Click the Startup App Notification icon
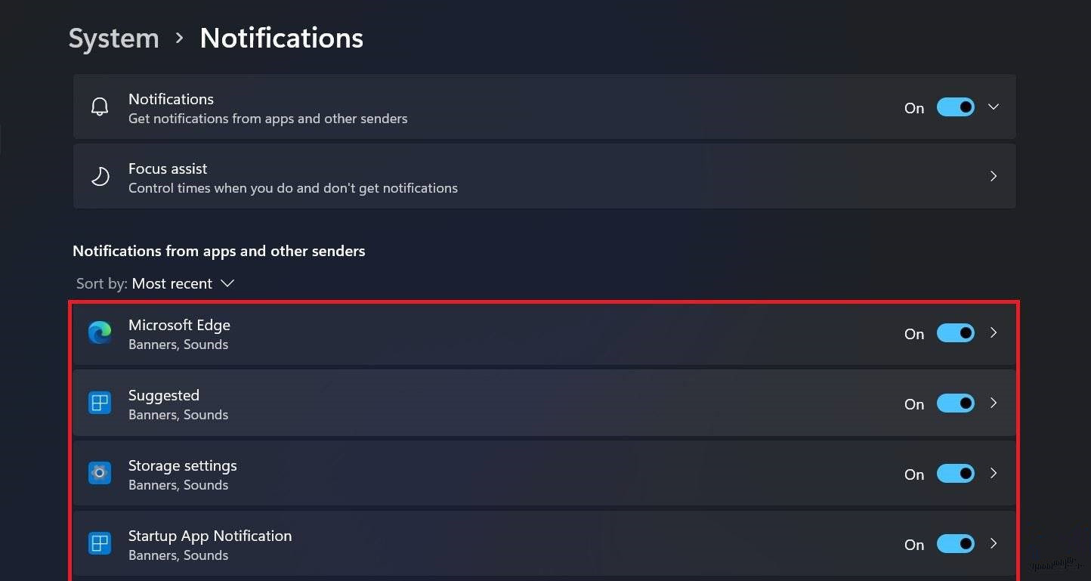This screenshot has height=581, width=1091. (x=99, y=543)
